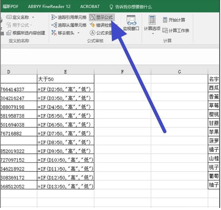Click the 错误检查 error checking button
Screen dimensions: 221x210
[x=103, y=25]
